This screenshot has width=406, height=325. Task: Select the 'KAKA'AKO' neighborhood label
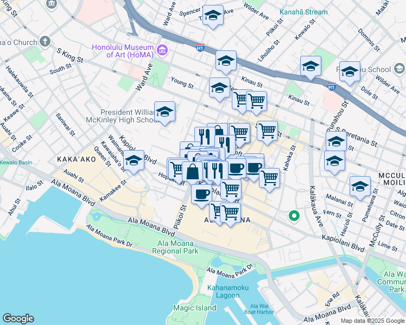pyautogui.click(x=77, y=159)
